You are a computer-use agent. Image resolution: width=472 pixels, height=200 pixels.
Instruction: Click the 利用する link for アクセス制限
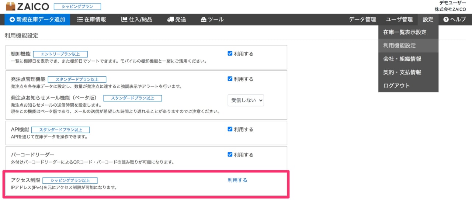pyautogui.click(x=237, y=180)
